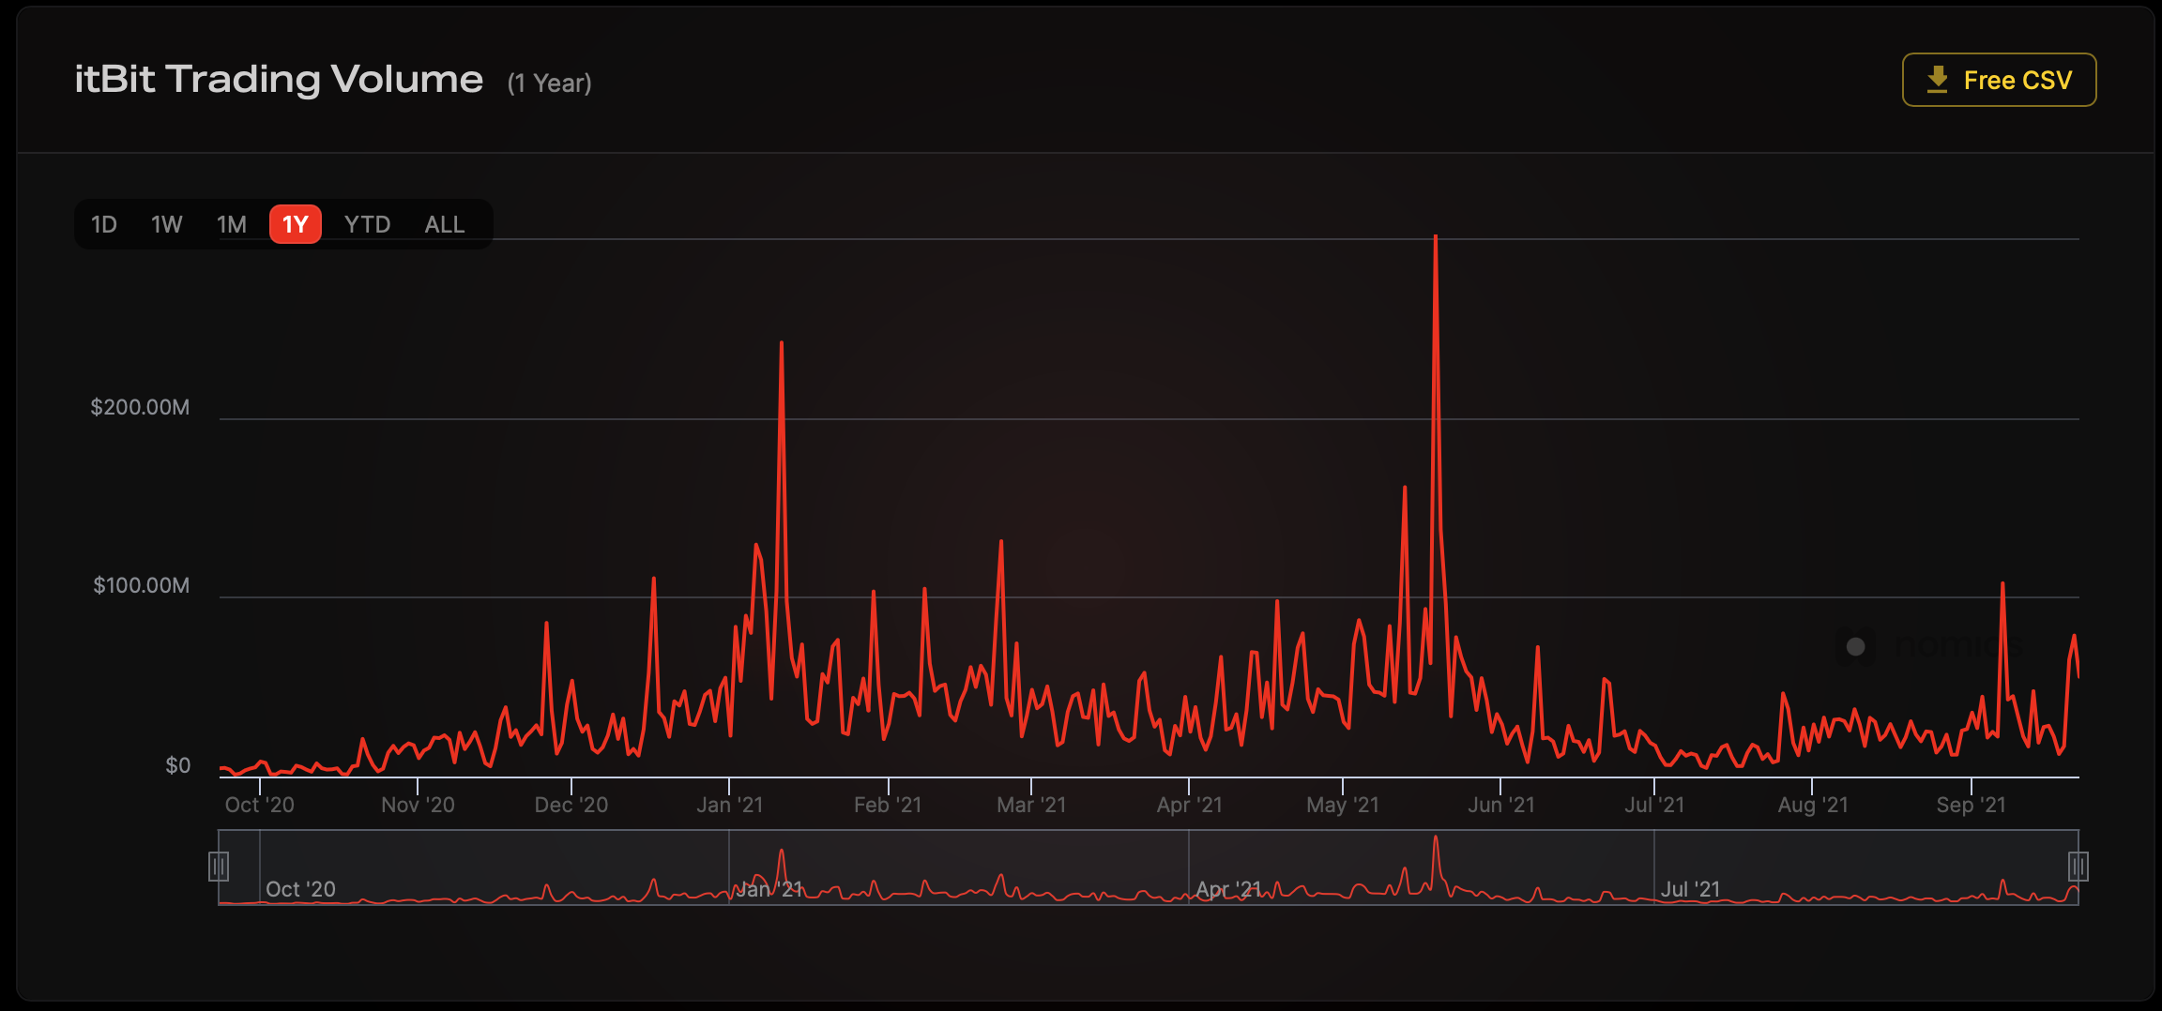Click the Jun '21 x-axis label
The image size is (2162, 1011).
(x=1501, y=805)
